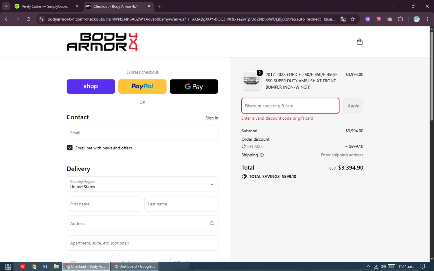Image resolution: width=434 pixels, height=271 pixels.
Task: Click the First name field
Action: 104,204
